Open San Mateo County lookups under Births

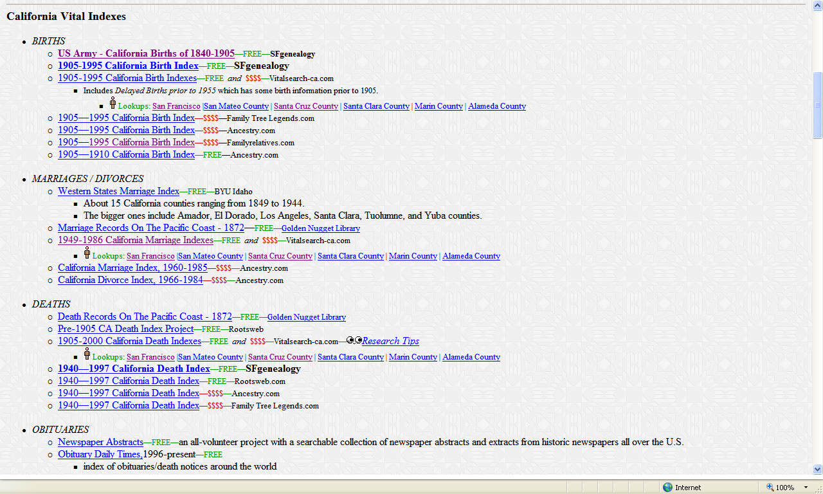(x=236, y=106)
